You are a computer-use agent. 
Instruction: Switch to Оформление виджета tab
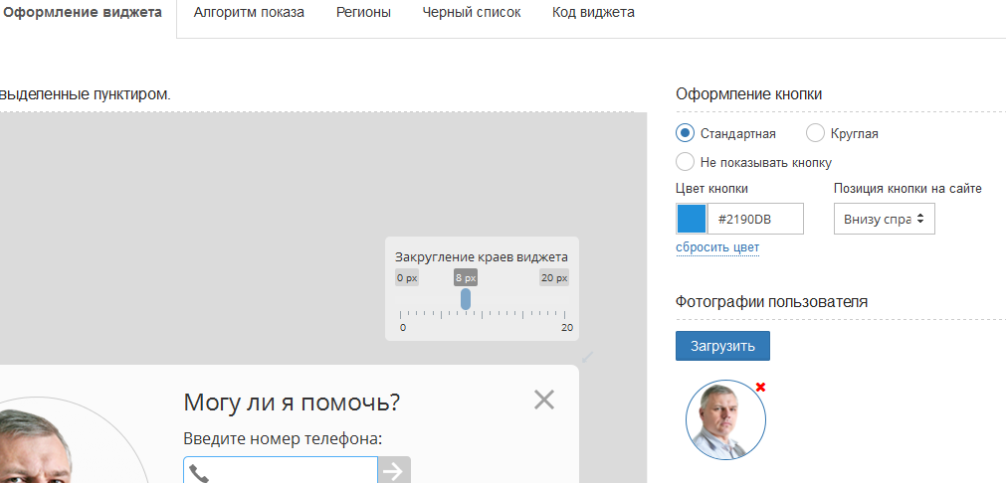[83, 12]
